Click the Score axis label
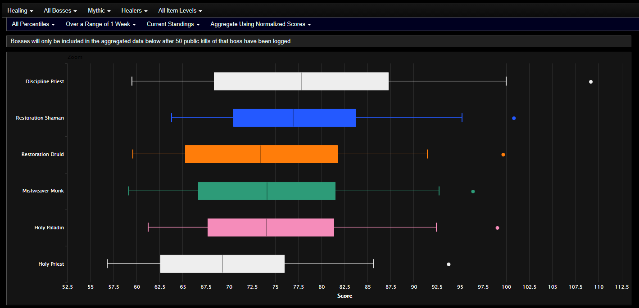The width and height of the screenshot is (639, 308). click(x=344, y=296)
